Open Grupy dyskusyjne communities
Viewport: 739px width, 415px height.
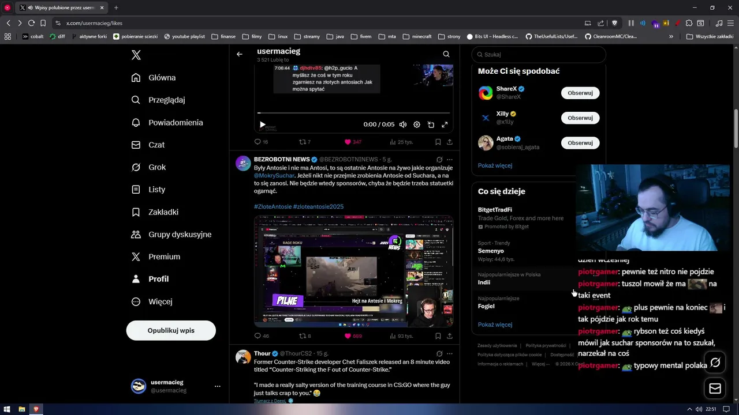171,234
